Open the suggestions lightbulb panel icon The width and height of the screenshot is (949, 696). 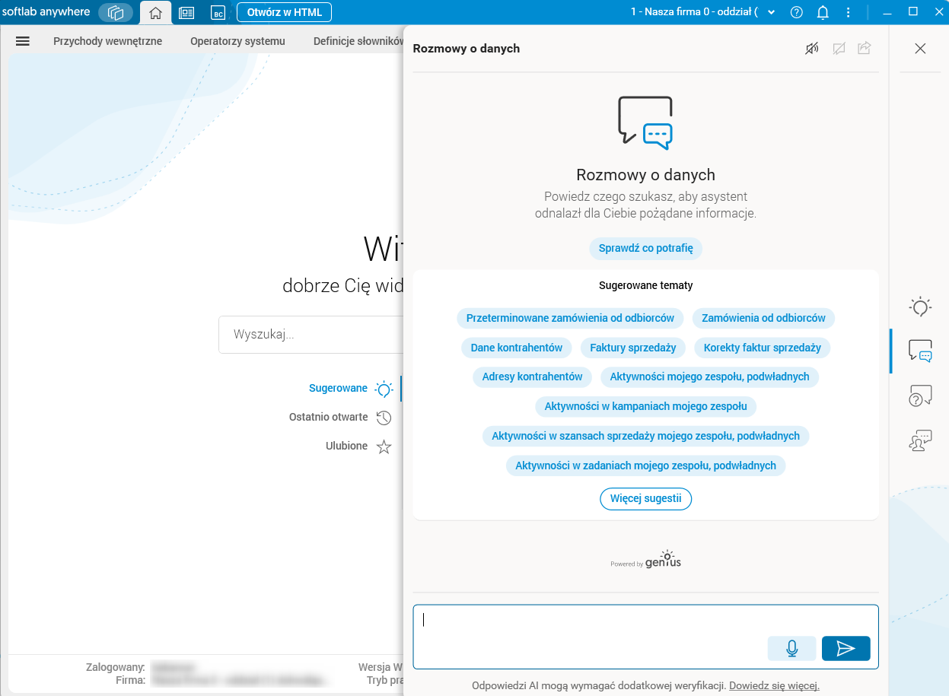[x=920, y=307]
